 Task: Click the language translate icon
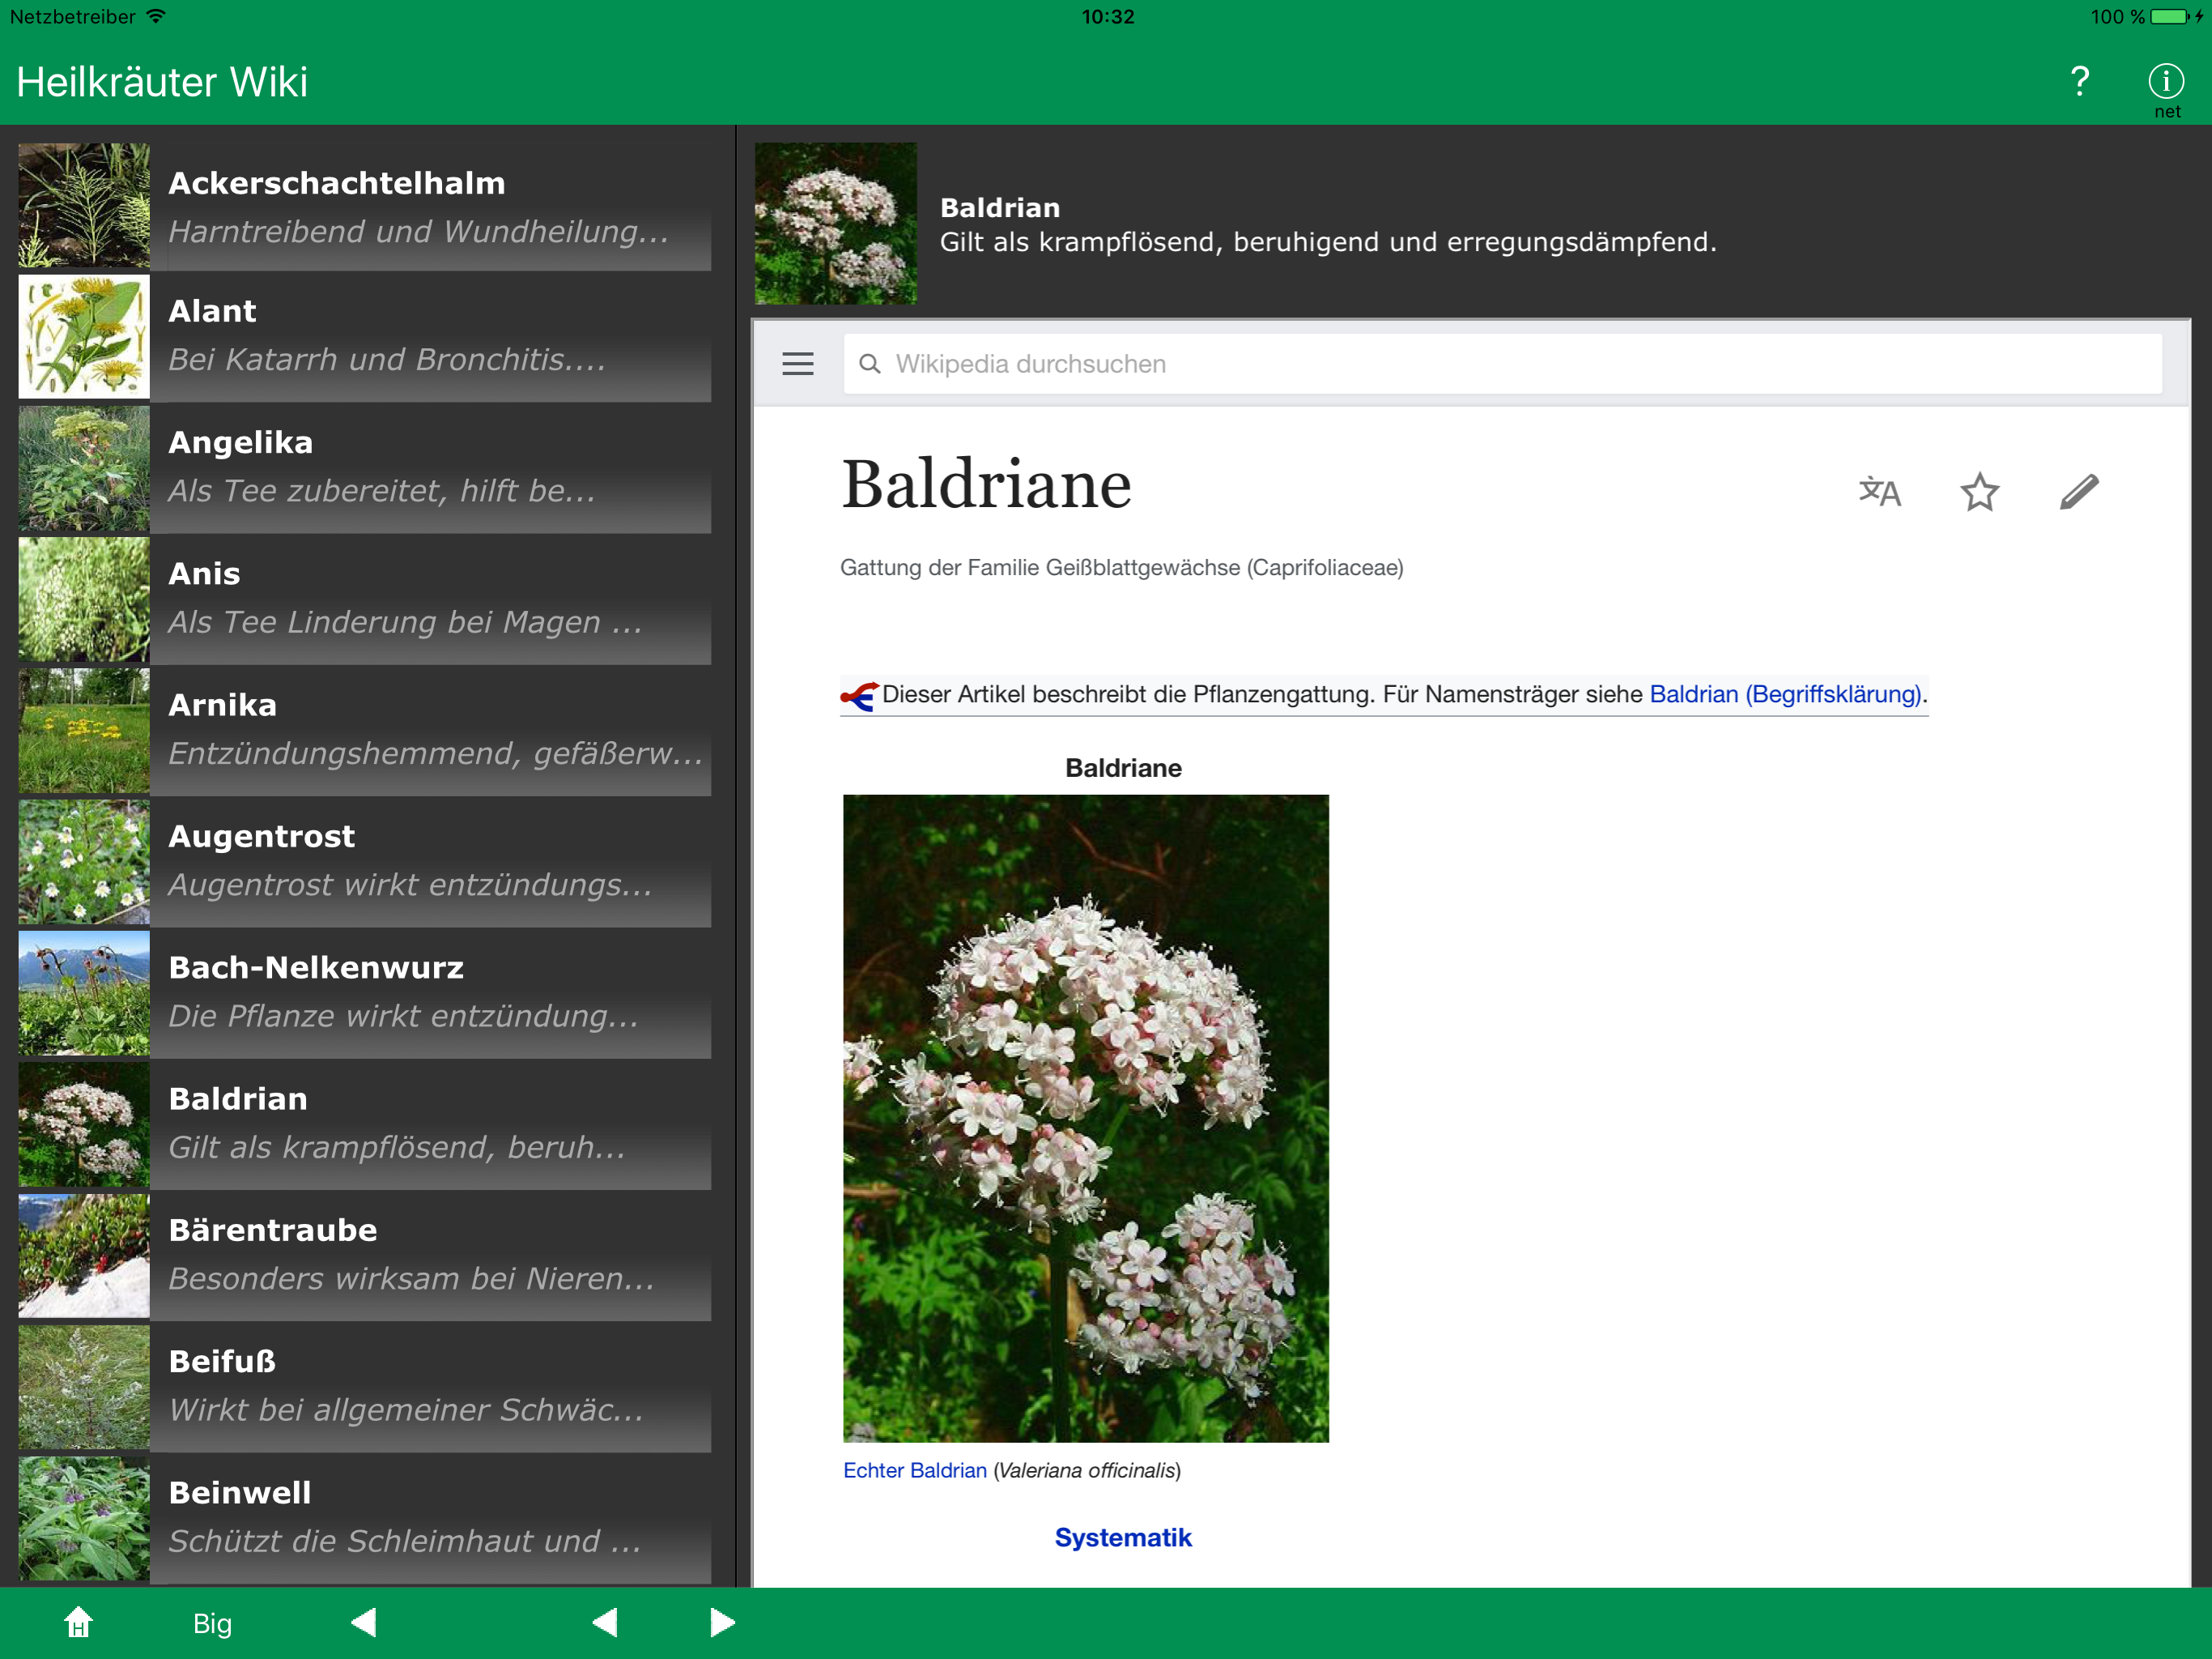click(x=1879, y=491)
